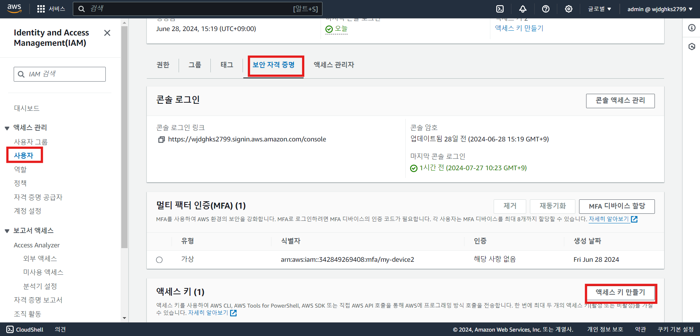Click the 유형 column header

point(187,241)
